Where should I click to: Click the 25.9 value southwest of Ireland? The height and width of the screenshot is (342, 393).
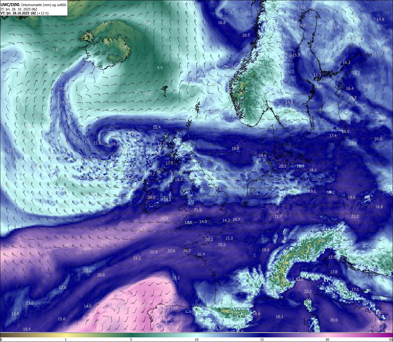(x=164, y=219)
